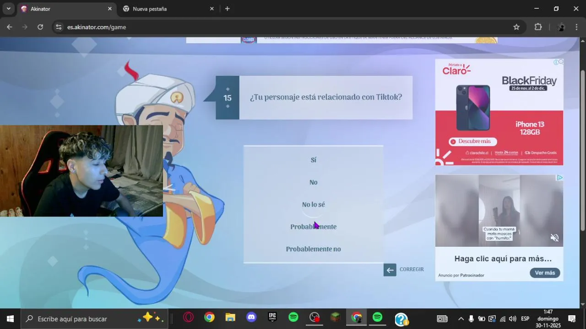Open first Chrome icon in taskbar
586x329 pixels.
(x=209, y=318)
